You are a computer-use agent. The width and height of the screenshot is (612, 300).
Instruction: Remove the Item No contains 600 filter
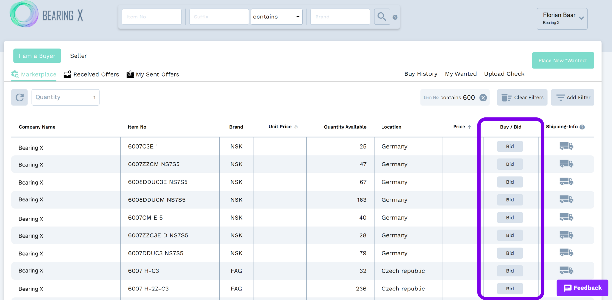coord(483,98)
